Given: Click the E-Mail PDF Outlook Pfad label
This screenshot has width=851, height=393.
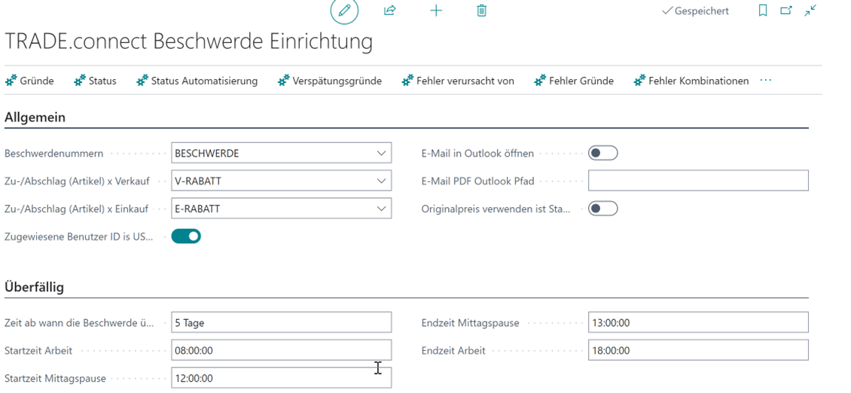Looking at the screenshot, I should 478,181.
